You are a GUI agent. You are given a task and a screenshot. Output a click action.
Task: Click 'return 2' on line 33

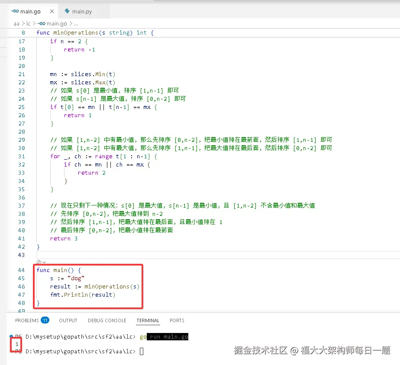(x=92, y=173)
